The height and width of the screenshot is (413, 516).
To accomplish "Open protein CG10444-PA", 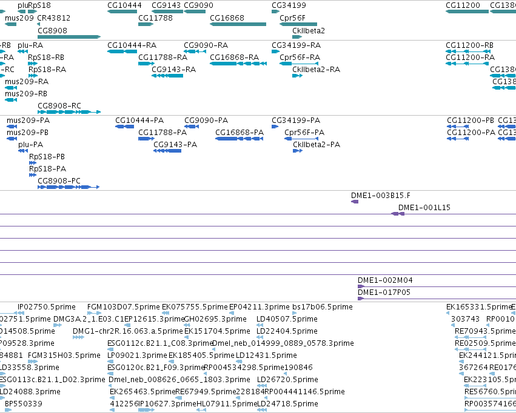I will click(x=139, y=121).
